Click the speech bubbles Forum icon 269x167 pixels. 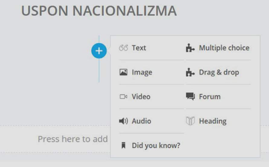[190, 97]
